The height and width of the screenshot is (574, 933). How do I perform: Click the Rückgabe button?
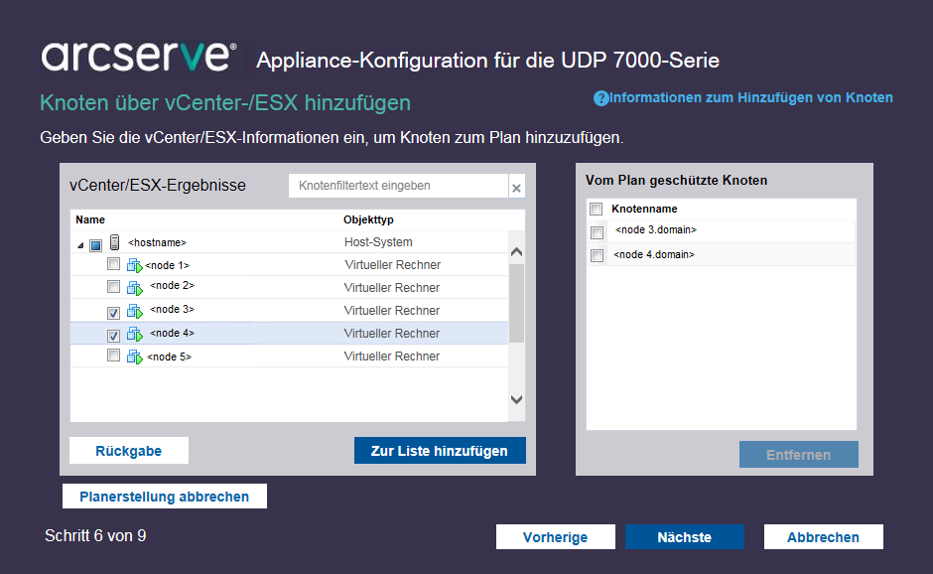click(128, 451)
